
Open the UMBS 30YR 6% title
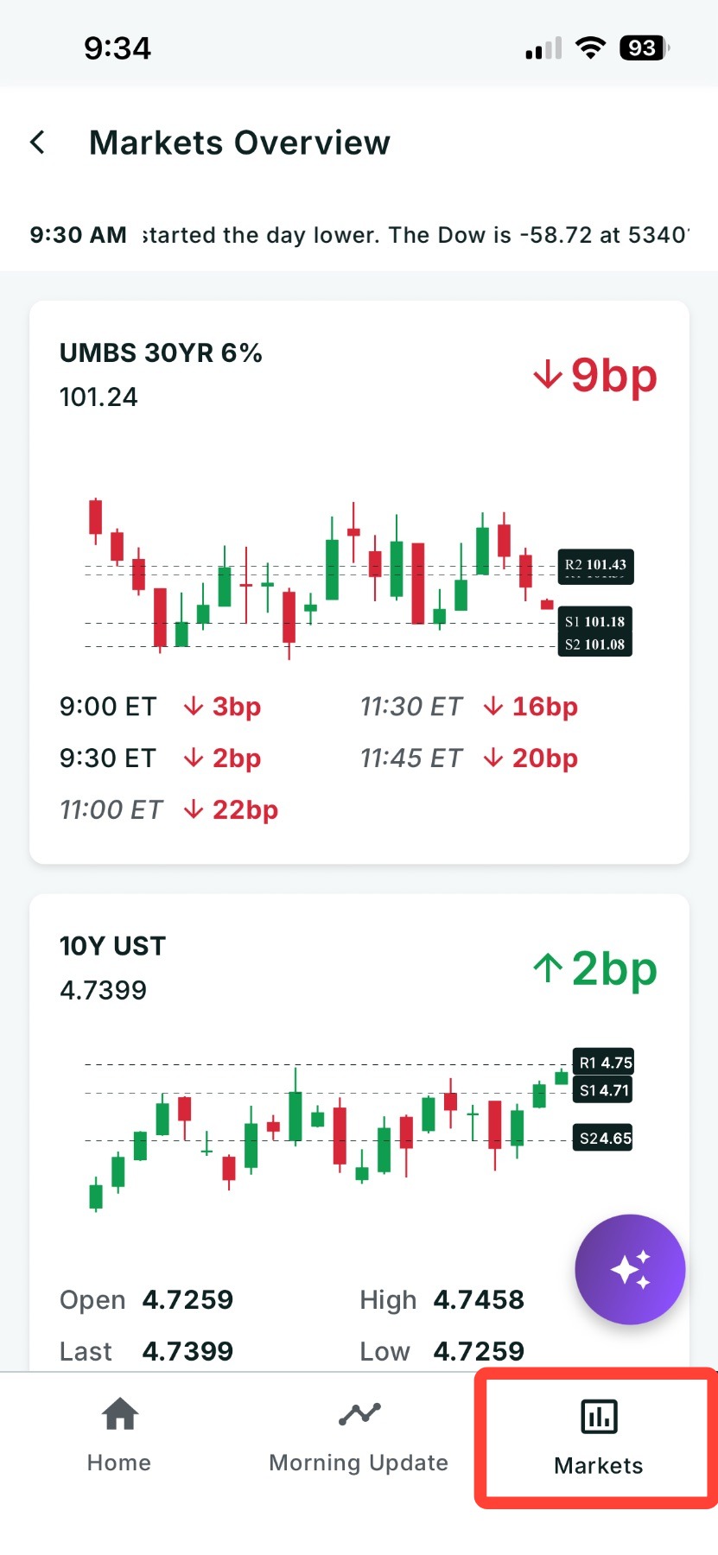161,352
